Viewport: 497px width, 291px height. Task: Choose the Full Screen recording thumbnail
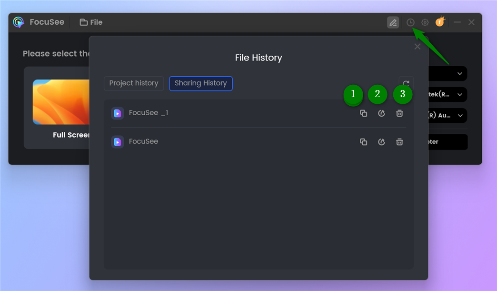tap(61, 102)
